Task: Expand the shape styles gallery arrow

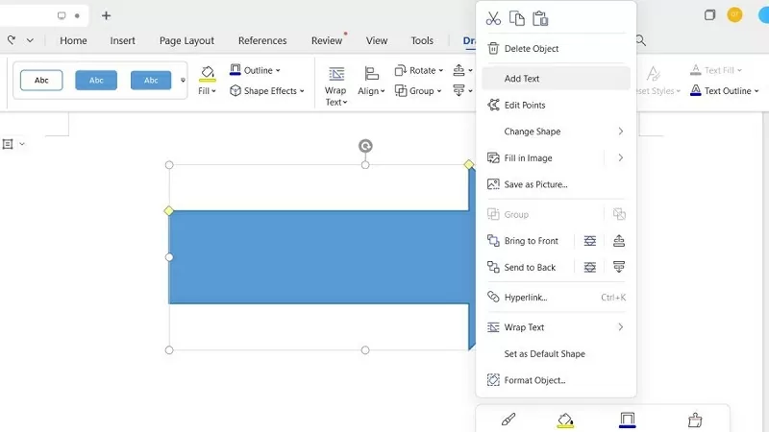Action: click(183, 81)
